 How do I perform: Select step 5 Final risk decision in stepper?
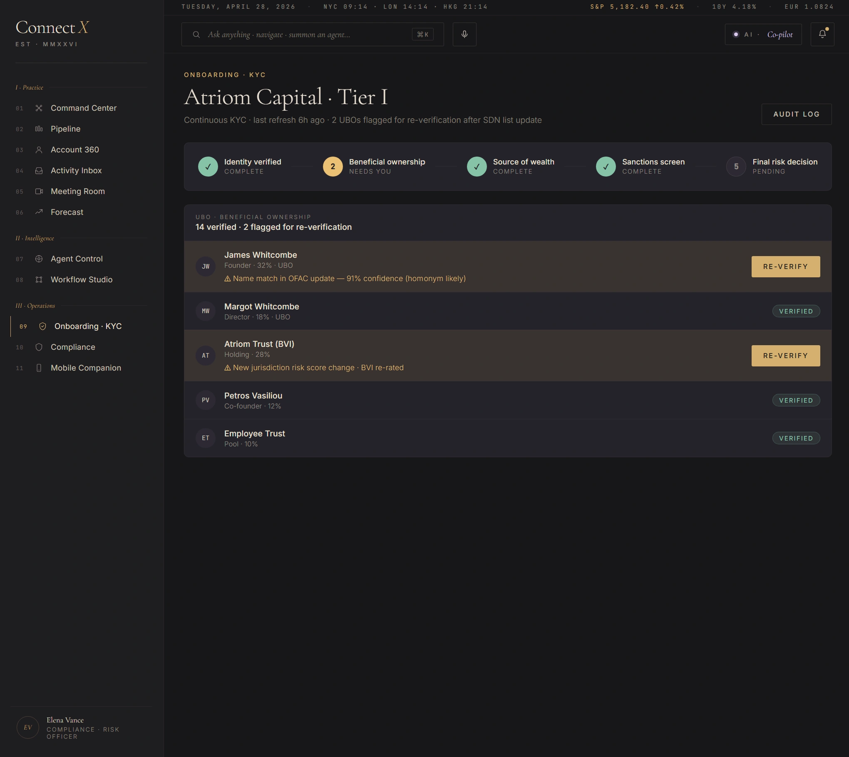tap(736, 166)
